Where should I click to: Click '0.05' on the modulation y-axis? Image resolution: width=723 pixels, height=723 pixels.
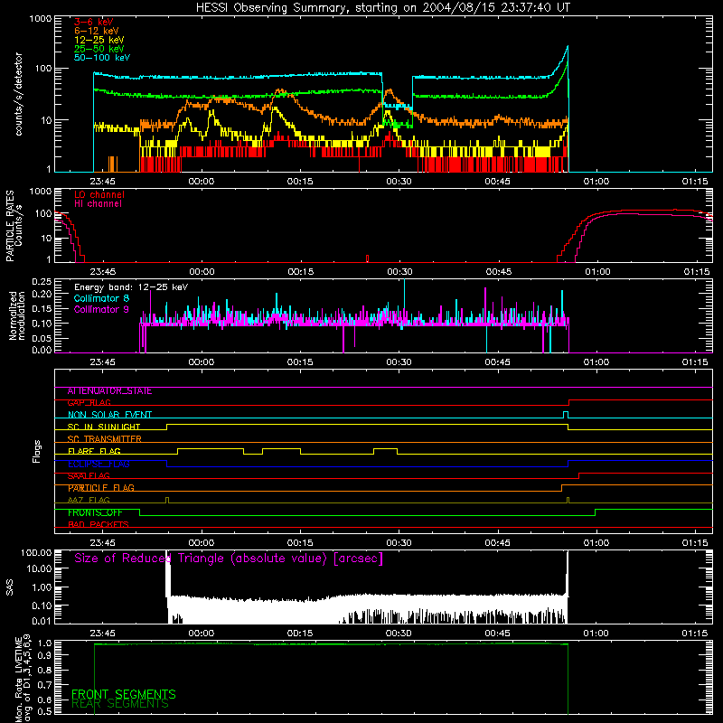tap(42, 338)
